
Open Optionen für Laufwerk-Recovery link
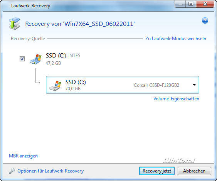click(50, 171)
